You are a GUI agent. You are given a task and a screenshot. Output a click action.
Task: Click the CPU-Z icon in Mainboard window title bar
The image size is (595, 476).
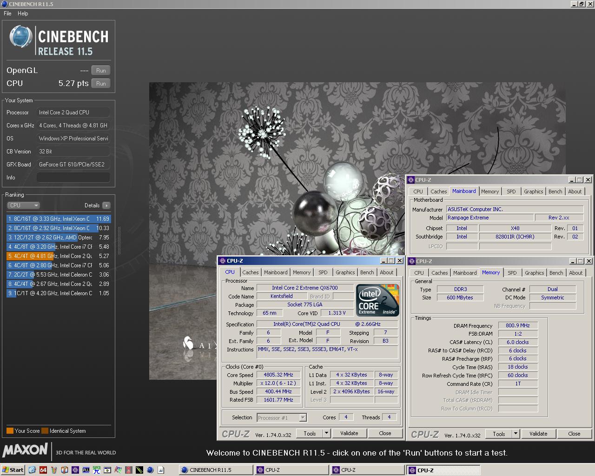click(x=410, y=180)
